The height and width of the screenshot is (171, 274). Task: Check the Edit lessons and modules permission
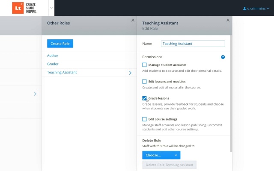coord(144,82)
